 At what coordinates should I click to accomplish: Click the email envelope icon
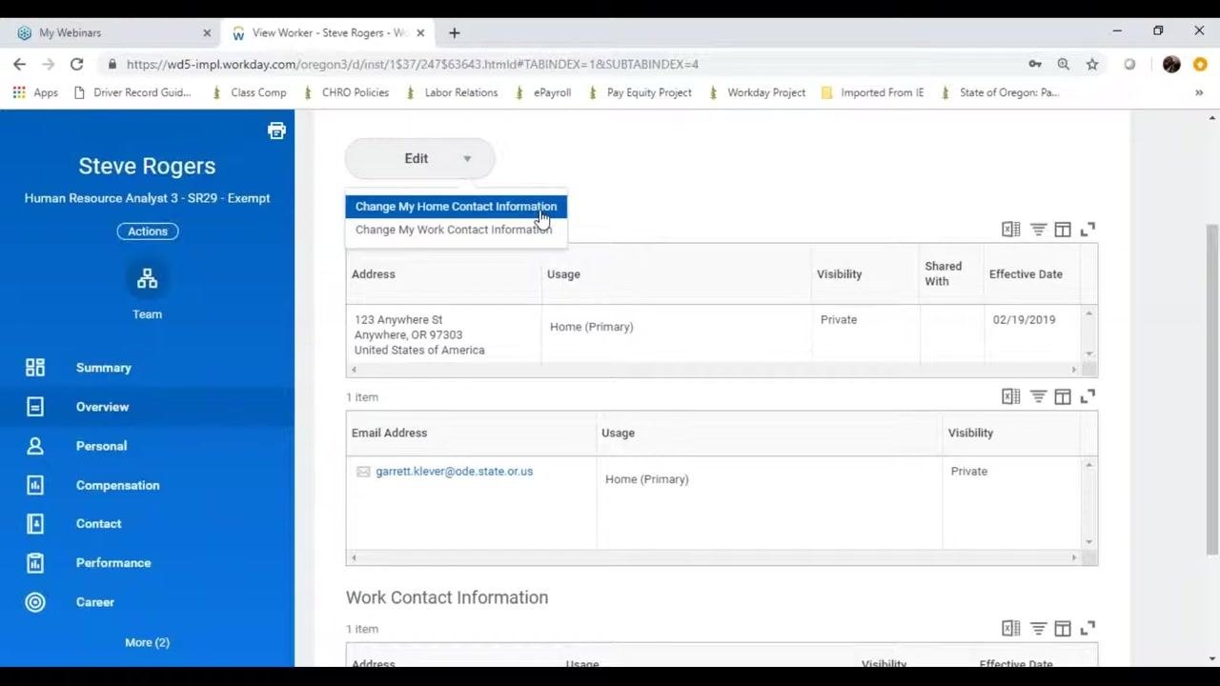tap(363, 472)
